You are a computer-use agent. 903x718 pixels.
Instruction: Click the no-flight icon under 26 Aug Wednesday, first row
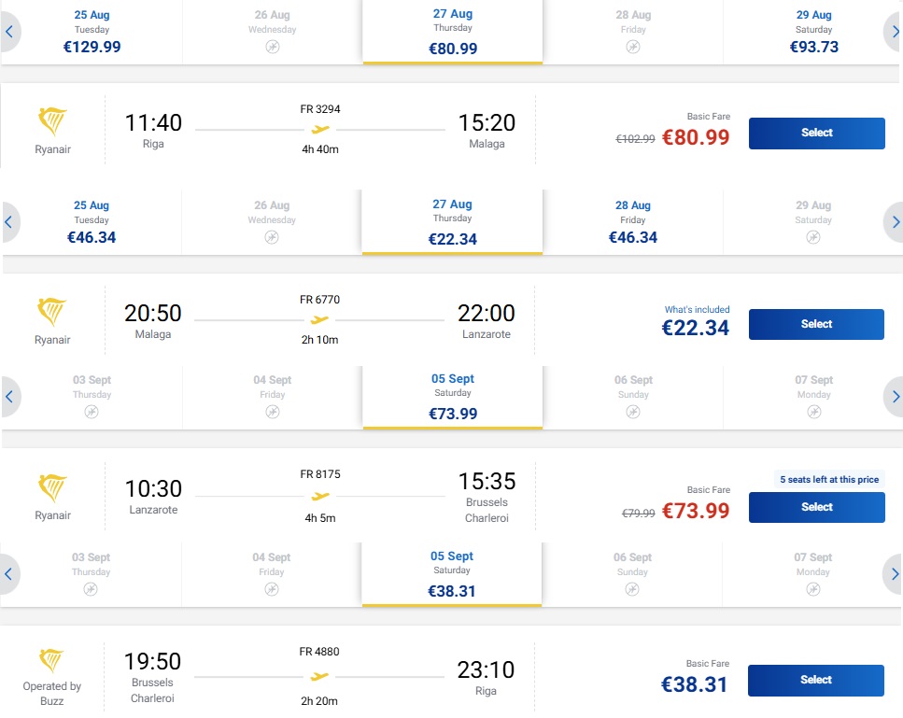coord(273,47)
